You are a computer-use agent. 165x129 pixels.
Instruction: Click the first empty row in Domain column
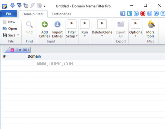coord(95,63)
